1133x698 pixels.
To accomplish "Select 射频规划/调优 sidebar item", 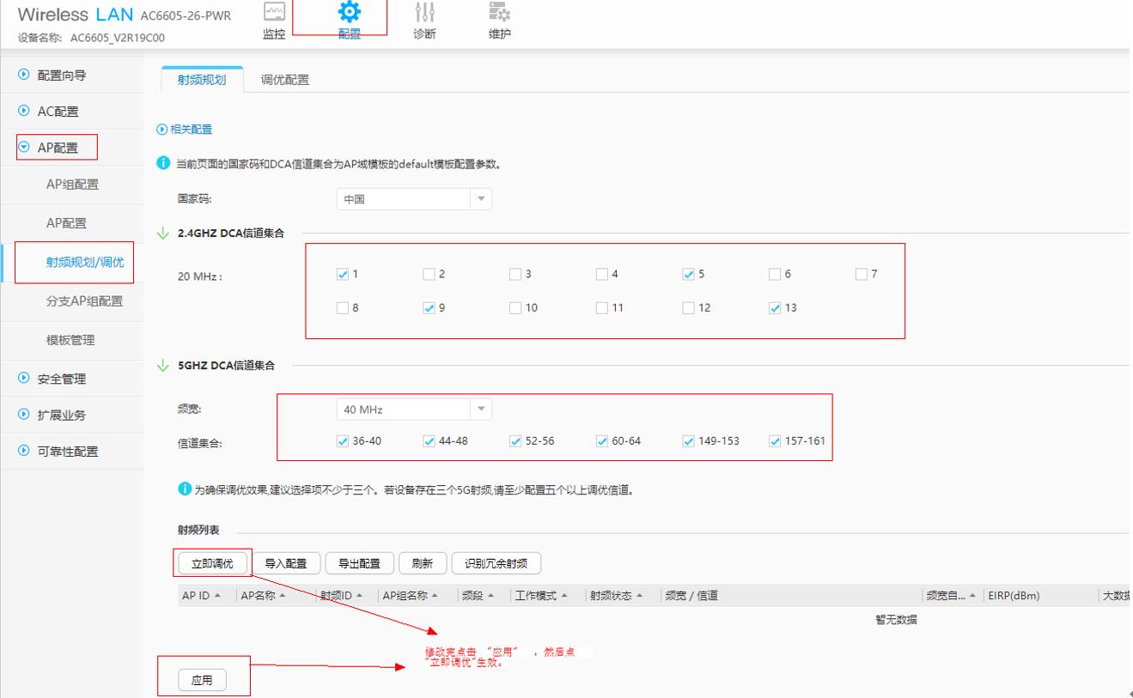I will click(x=84, y=263).
